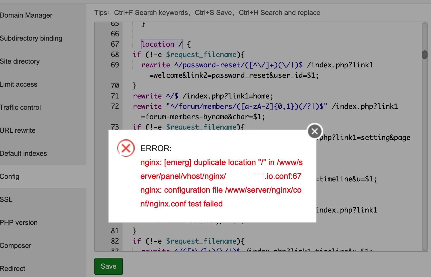Click line number 72 in the gutter

click(x=115, y=106)
